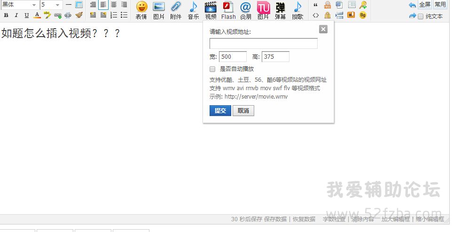453x232 pixels.
Task: Select the justify alignment icon
Action: click(93, 5)
